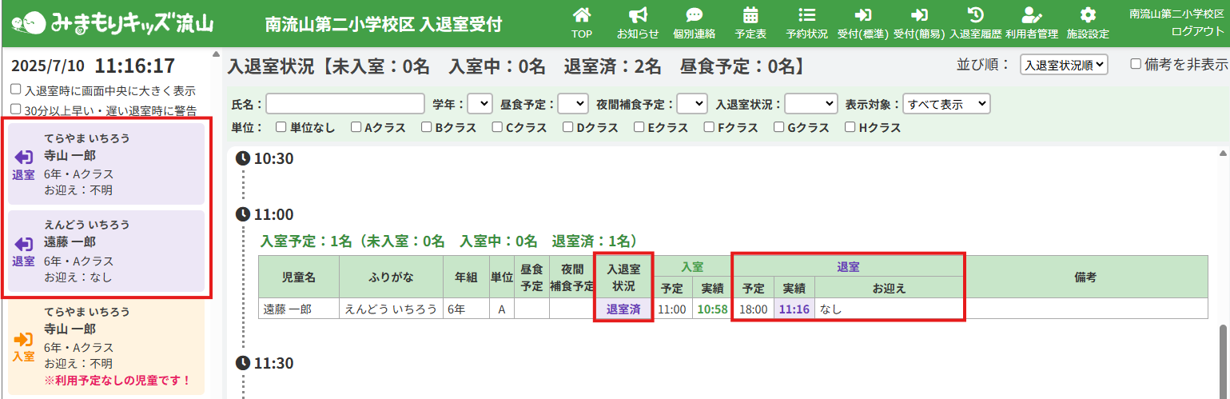Select 遠藤 一郎 退室 card

pyautogui.click(x=106, y=251)
